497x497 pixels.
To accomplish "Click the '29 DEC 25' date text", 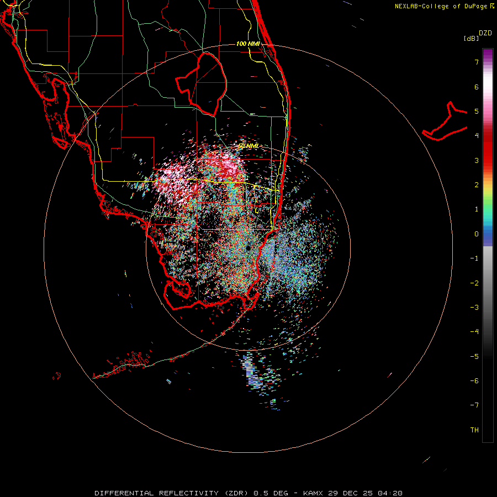I will tap(351, 493).
